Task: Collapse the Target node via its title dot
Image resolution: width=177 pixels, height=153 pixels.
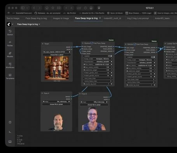Action: (x=43, y=44)
